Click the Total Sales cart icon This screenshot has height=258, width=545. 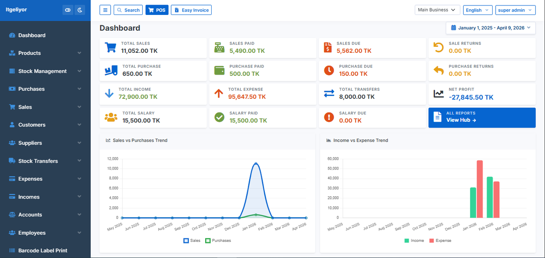click(111, 47)
